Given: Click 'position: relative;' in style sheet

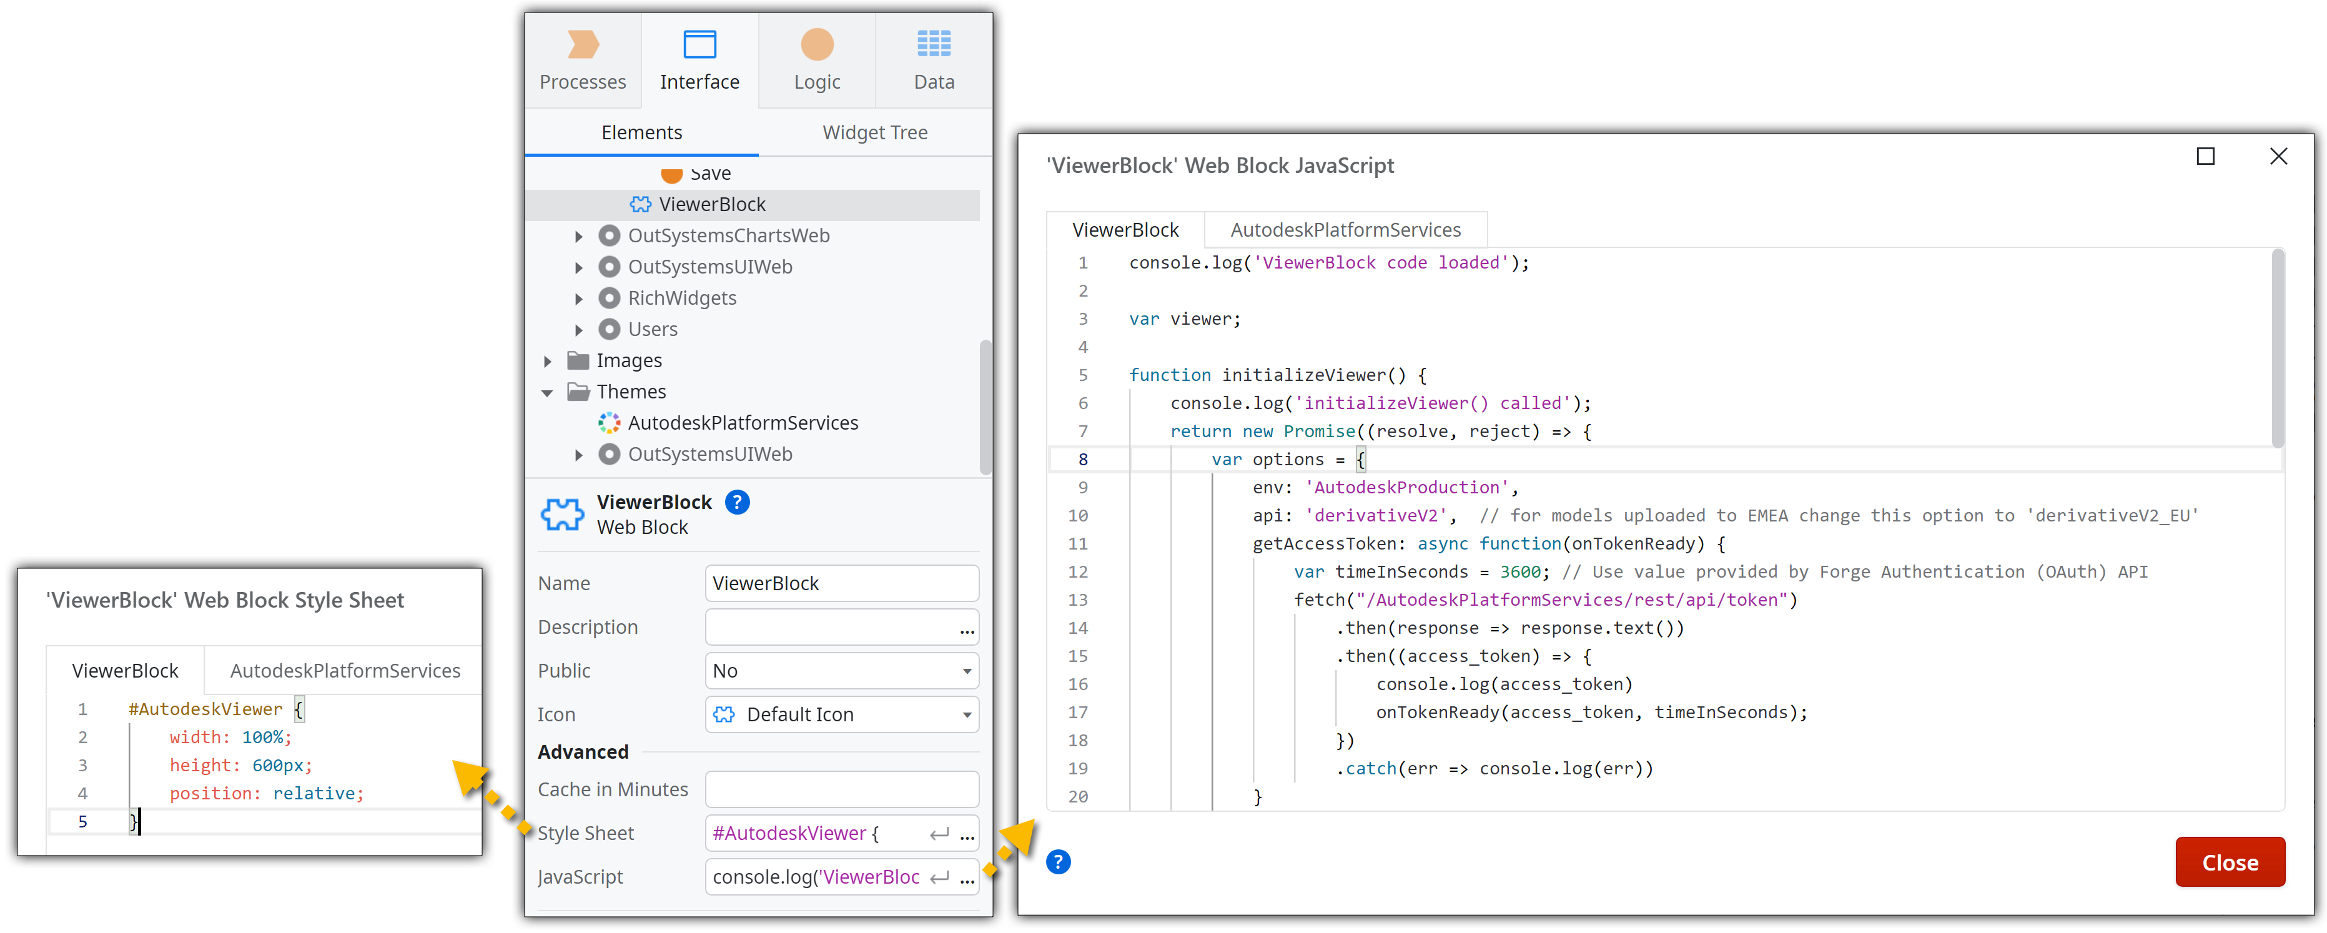Looking at the screenshot, I should pos(267,793).
